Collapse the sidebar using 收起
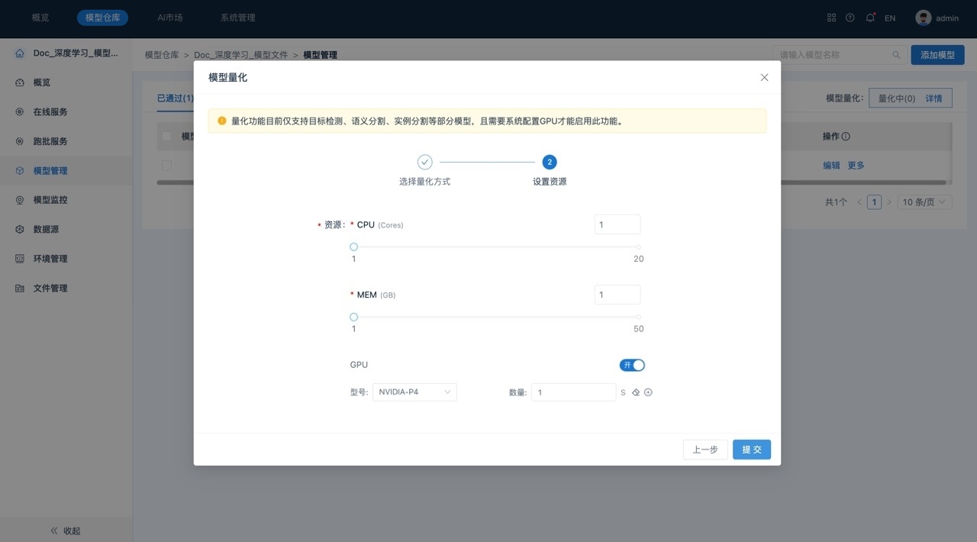 (66, 531)
